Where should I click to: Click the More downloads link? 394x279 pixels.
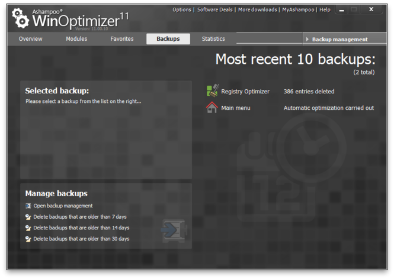[x=258, y=10]
